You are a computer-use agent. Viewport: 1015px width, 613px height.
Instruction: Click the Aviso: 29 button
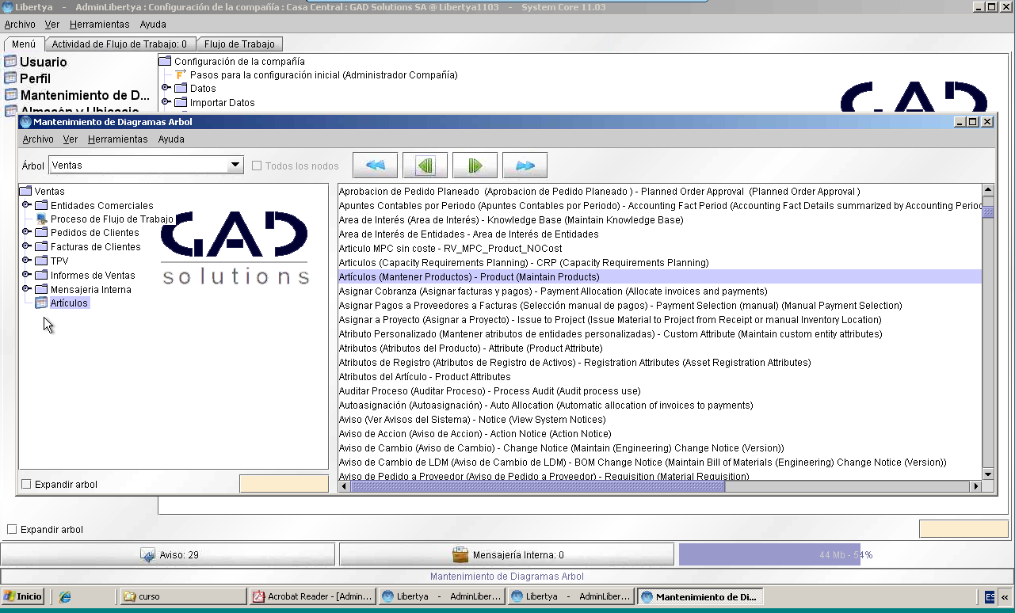pyautogui.click(x=168, y=554)
